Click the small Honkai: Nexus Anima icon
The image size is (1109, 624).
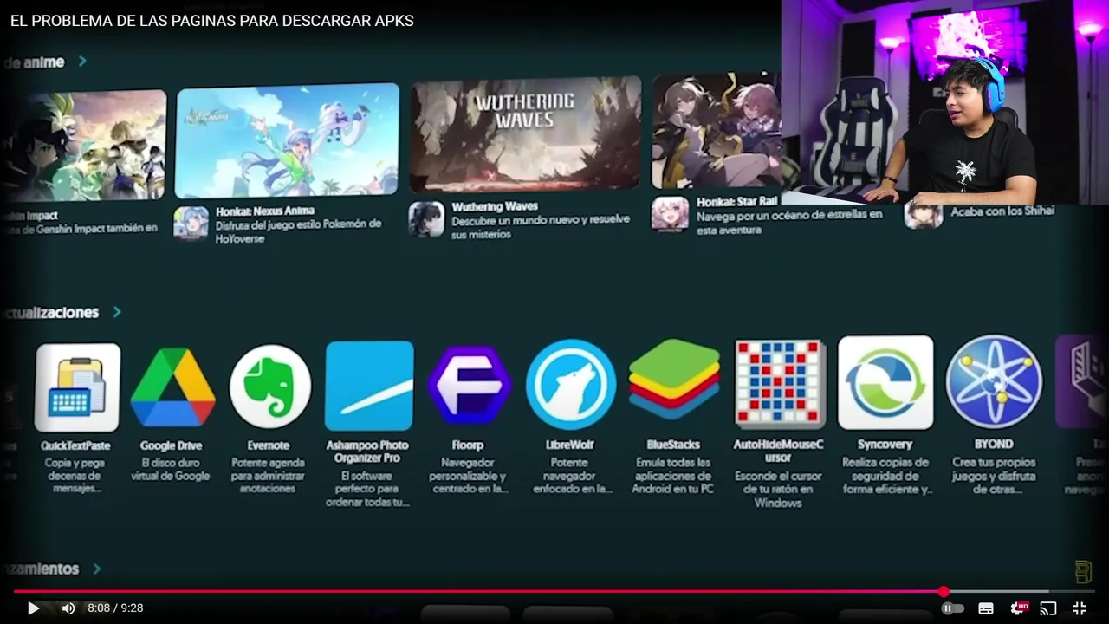coord(191,223)
